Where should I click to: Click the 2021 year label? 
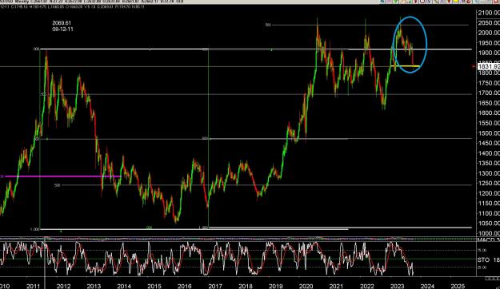pos(337,286)
